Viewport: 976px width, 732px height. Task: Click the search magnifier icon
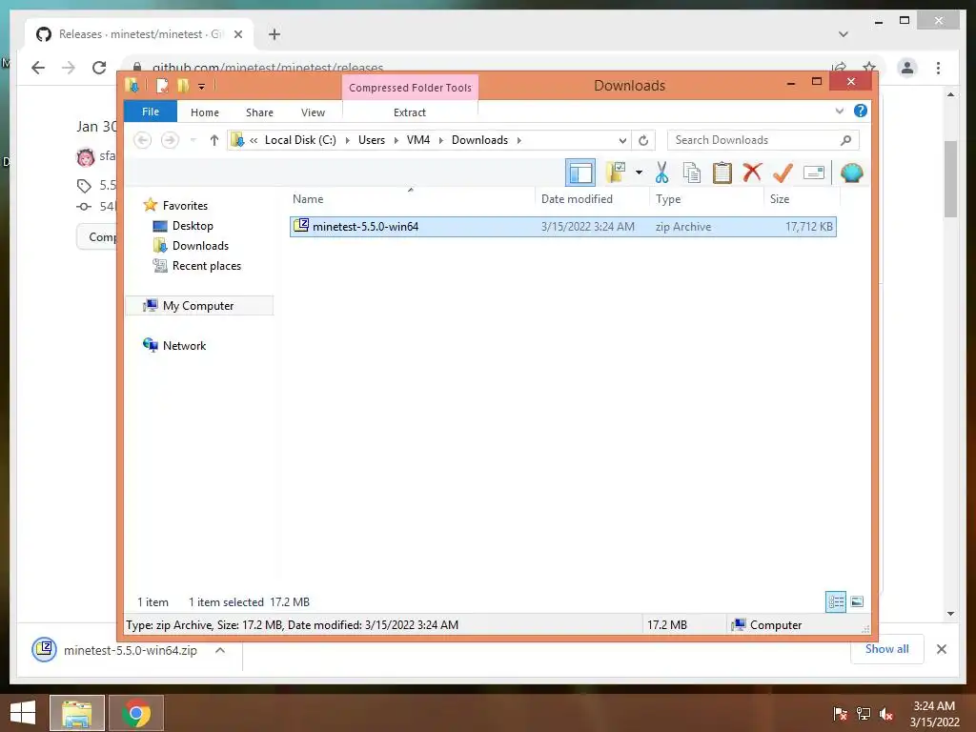click(x=846, y=140)
